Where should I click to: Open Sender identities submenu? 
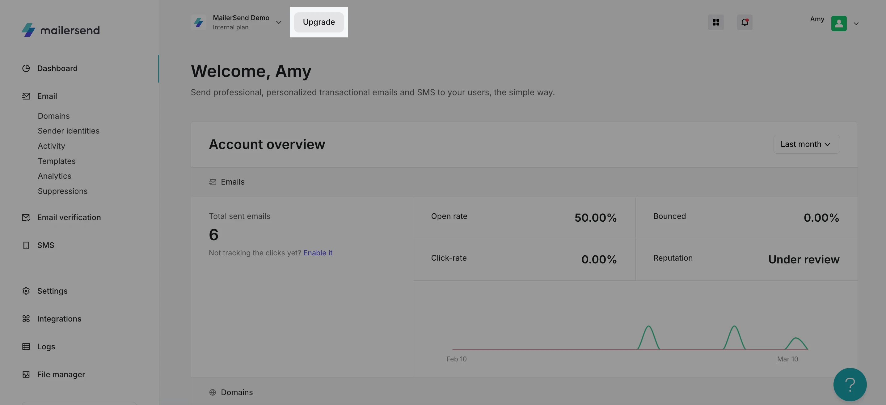69,131
